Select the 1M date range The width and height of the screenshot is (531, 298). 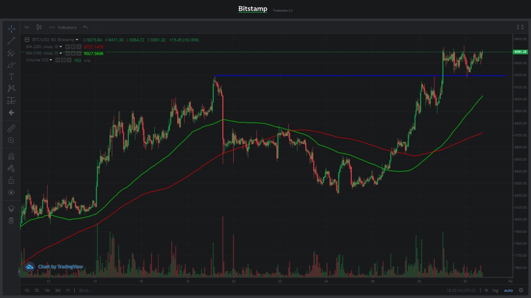[x=47, y=291]
